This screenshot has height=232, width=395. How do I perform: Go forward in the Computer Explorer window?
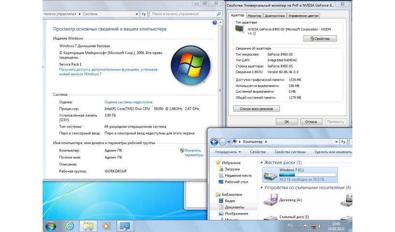pos(223,142)
